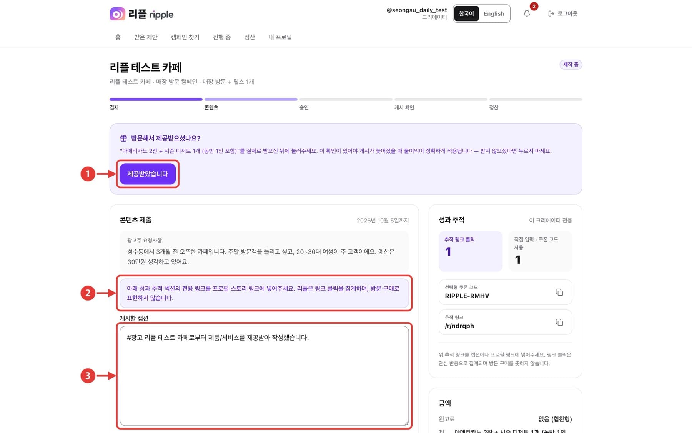This screenshot has height=433, width=692.
Task: Click the 콘텐츠 progress step bar
Action: 251,99
